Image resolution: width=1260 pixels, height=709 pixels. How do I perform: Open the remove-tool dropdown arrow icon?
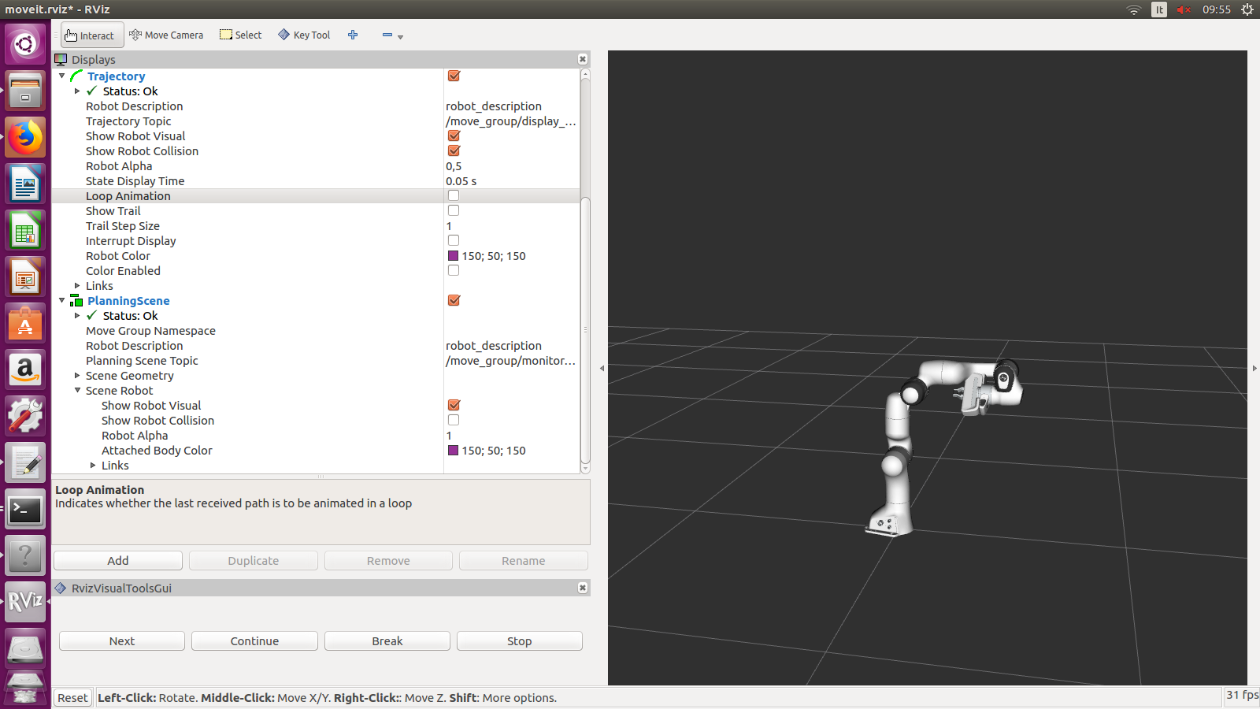(400, 37)
